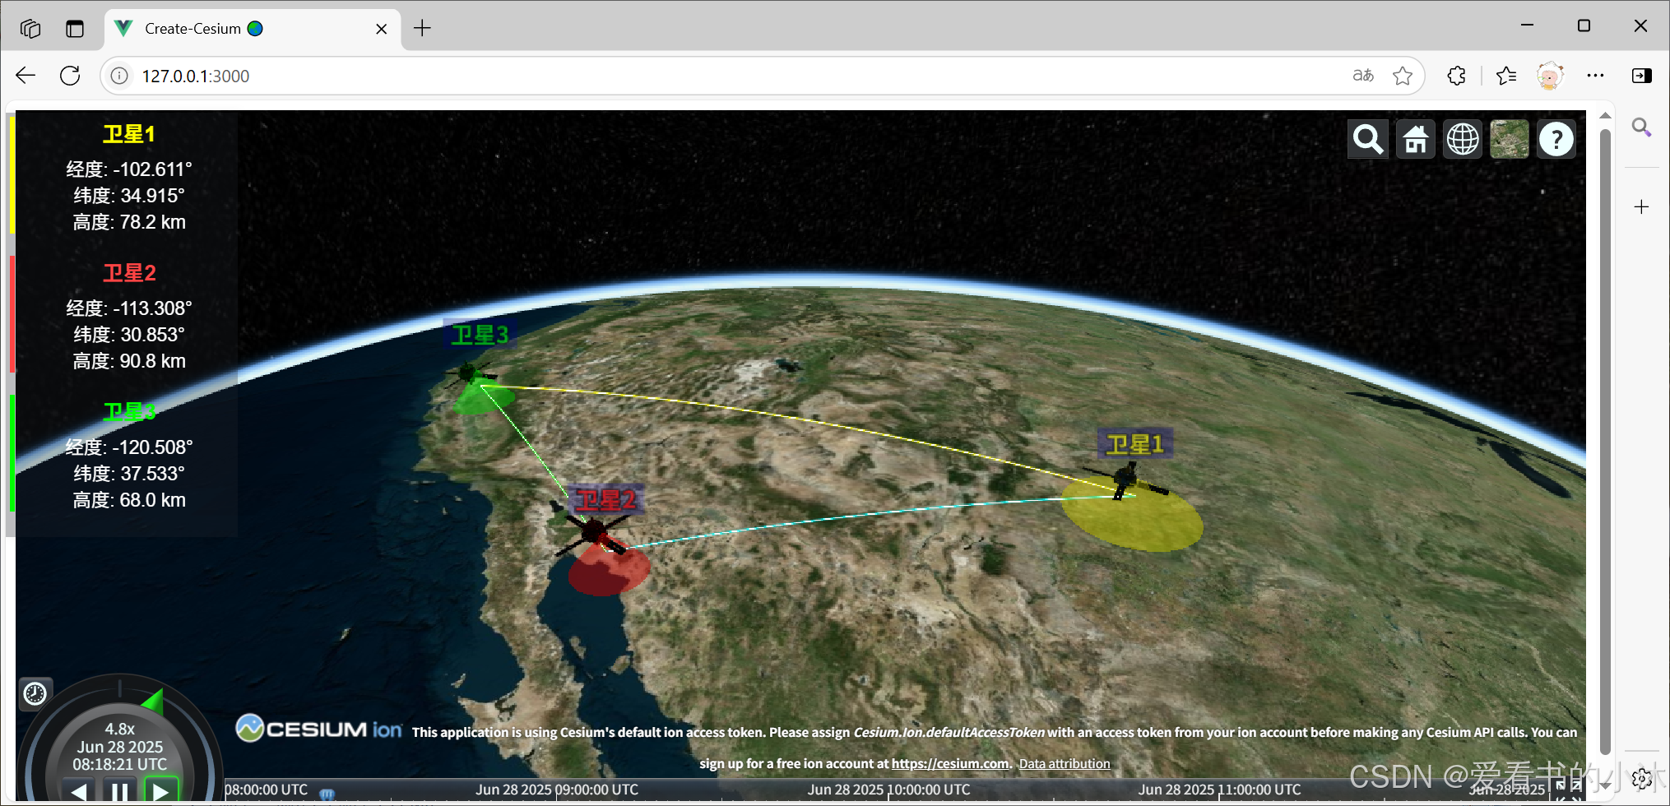Click longitude value -113.308° of 卫星2

point(152,308)
